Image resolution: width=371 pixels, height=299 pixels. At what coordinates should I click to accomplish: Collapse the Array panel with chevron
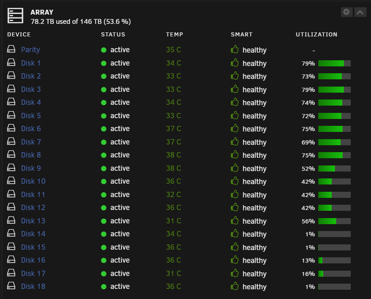click(360, 12)
